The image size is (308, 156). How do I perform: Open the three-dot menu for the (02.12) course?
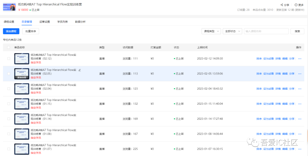pos(300,59)
